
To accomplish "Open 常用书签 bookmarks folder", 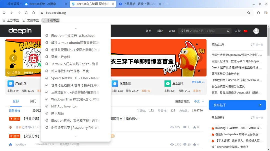I will (31, 20).
